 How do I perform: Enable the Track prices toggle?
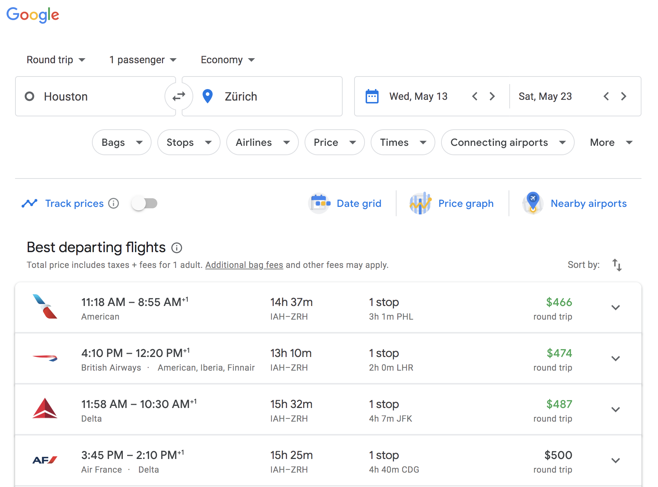(x=144, y=204)
